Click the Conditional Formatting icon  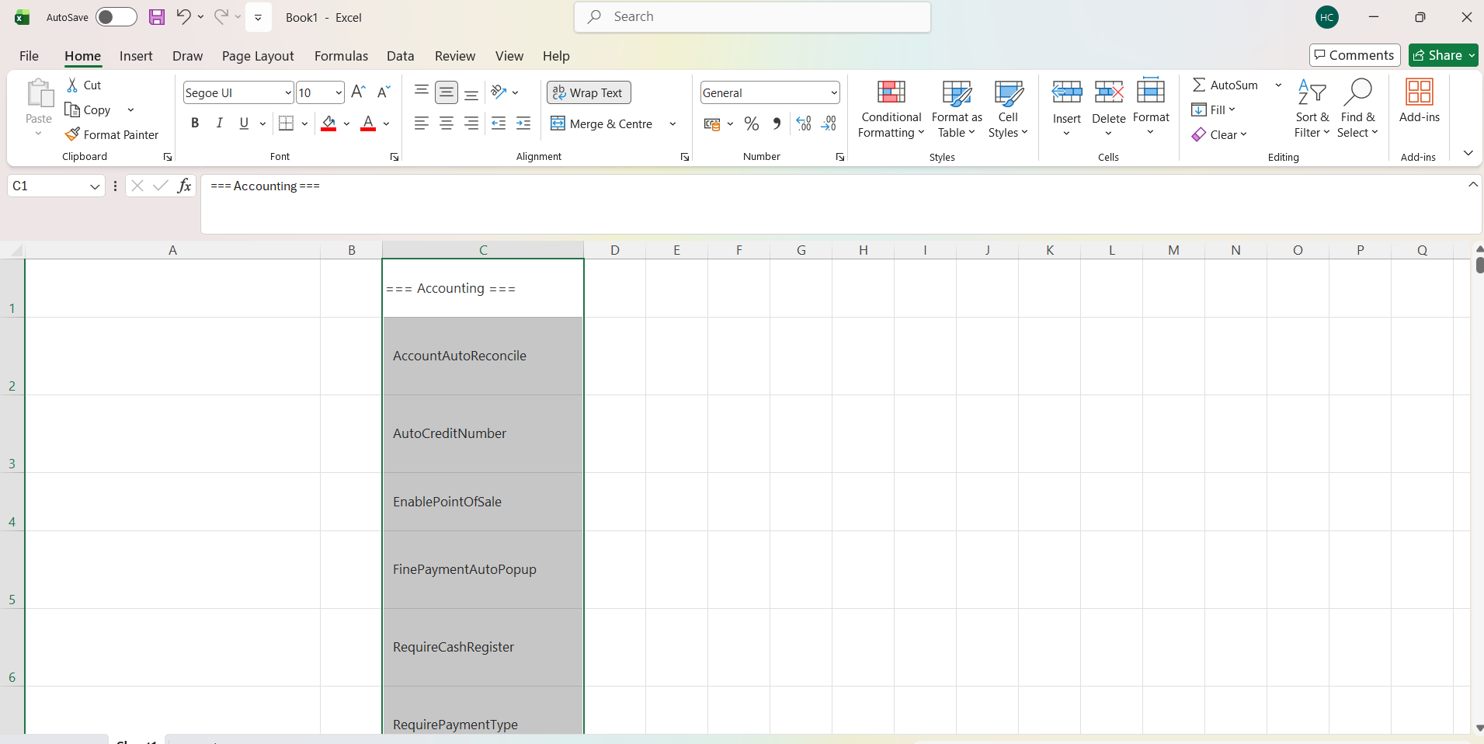[891, 92]
